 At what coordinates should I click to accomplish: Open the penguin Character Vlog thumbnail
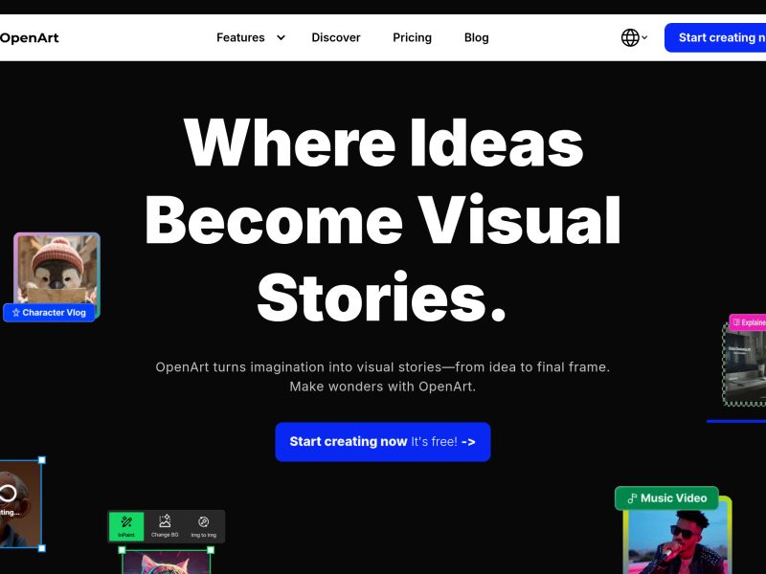(x=56, y=268)
